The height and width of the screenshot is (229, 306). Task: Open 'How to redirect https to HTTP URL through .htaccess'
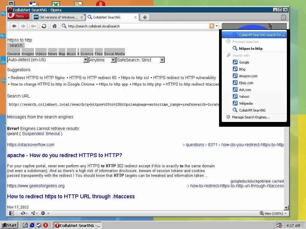tap(71, 196)
